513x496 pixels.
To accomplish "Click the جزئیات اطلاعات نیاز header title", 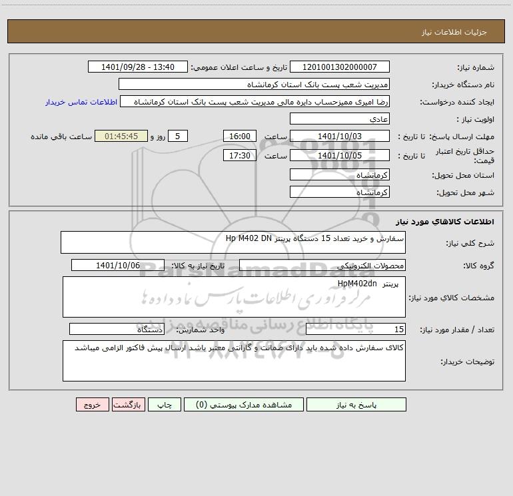I will (x=454, y=32).
